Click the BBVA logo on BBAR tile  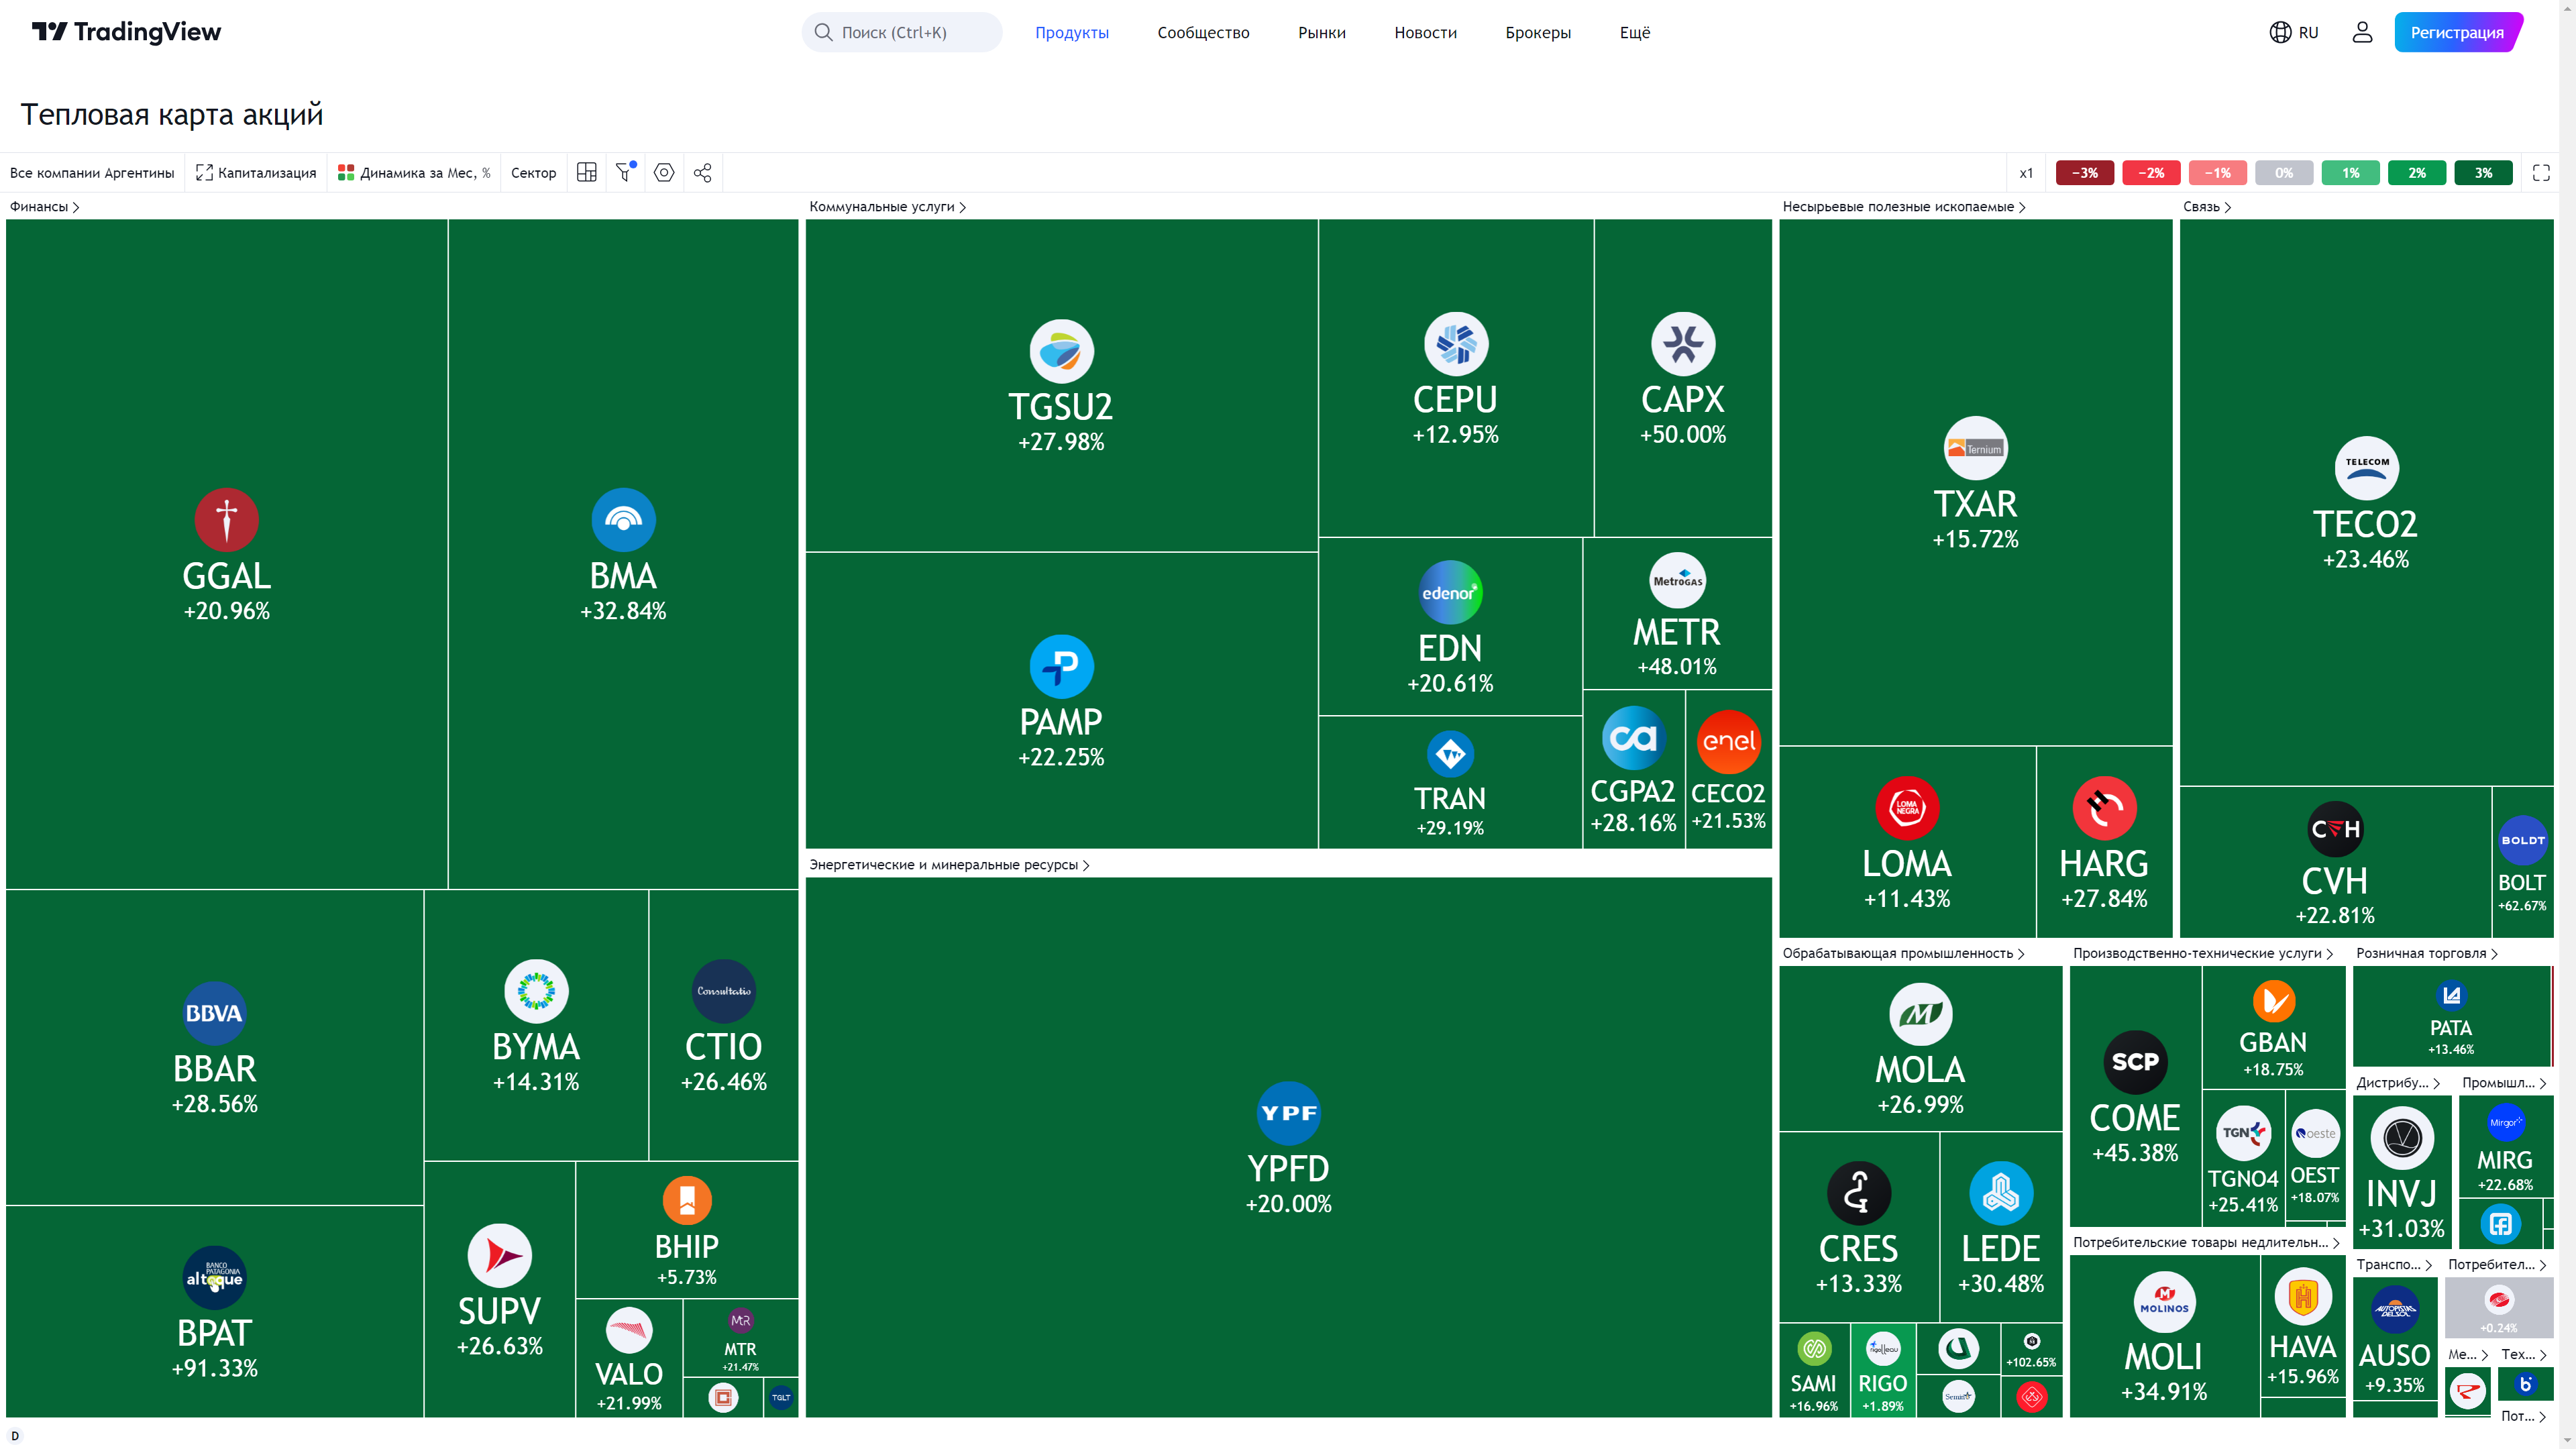tap(214, 1013)
